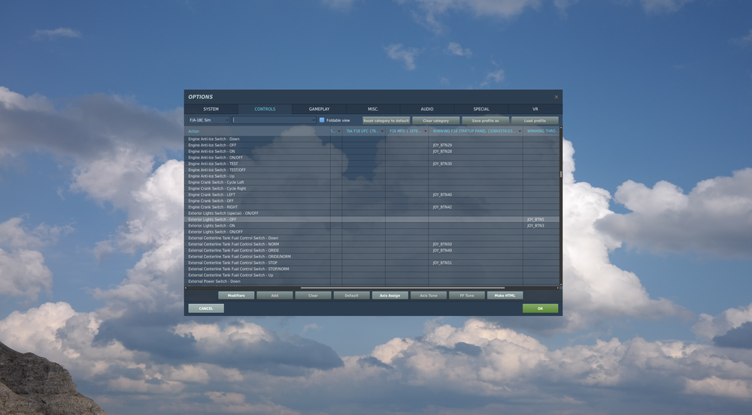Click the JOY_BTN29 binding cell
This screenshot has width=752, height=415.
pyautogui.click(x=475, y=145)
